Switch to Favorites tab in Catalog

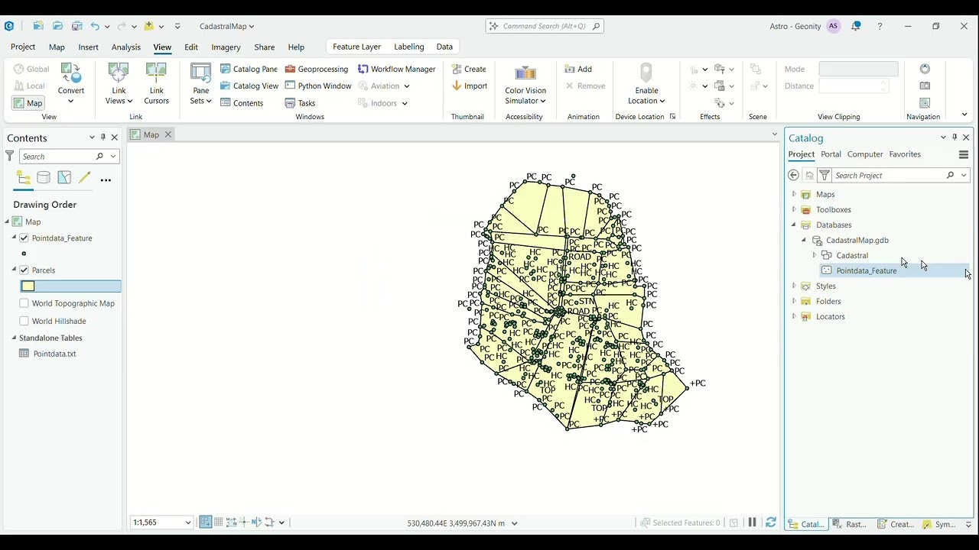tap(905, 154)
